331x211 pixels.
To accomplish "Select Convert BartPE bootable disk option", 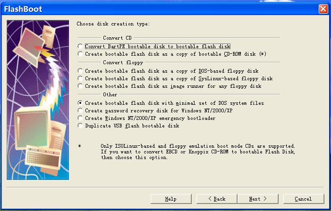I will pyautogui.click(x=80, y=47).
